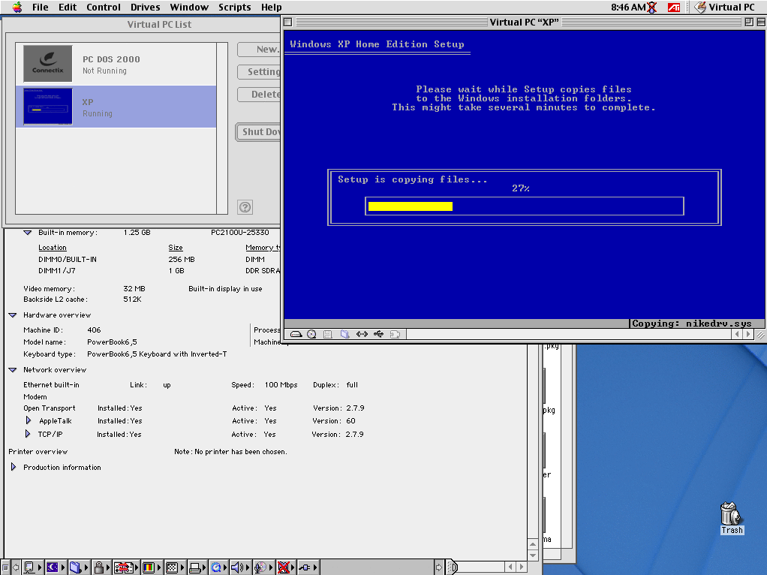This screenshot has width=767, height=575.
Task: Click scroll down arrow of System Profiler window
Action: pos(533,555)
